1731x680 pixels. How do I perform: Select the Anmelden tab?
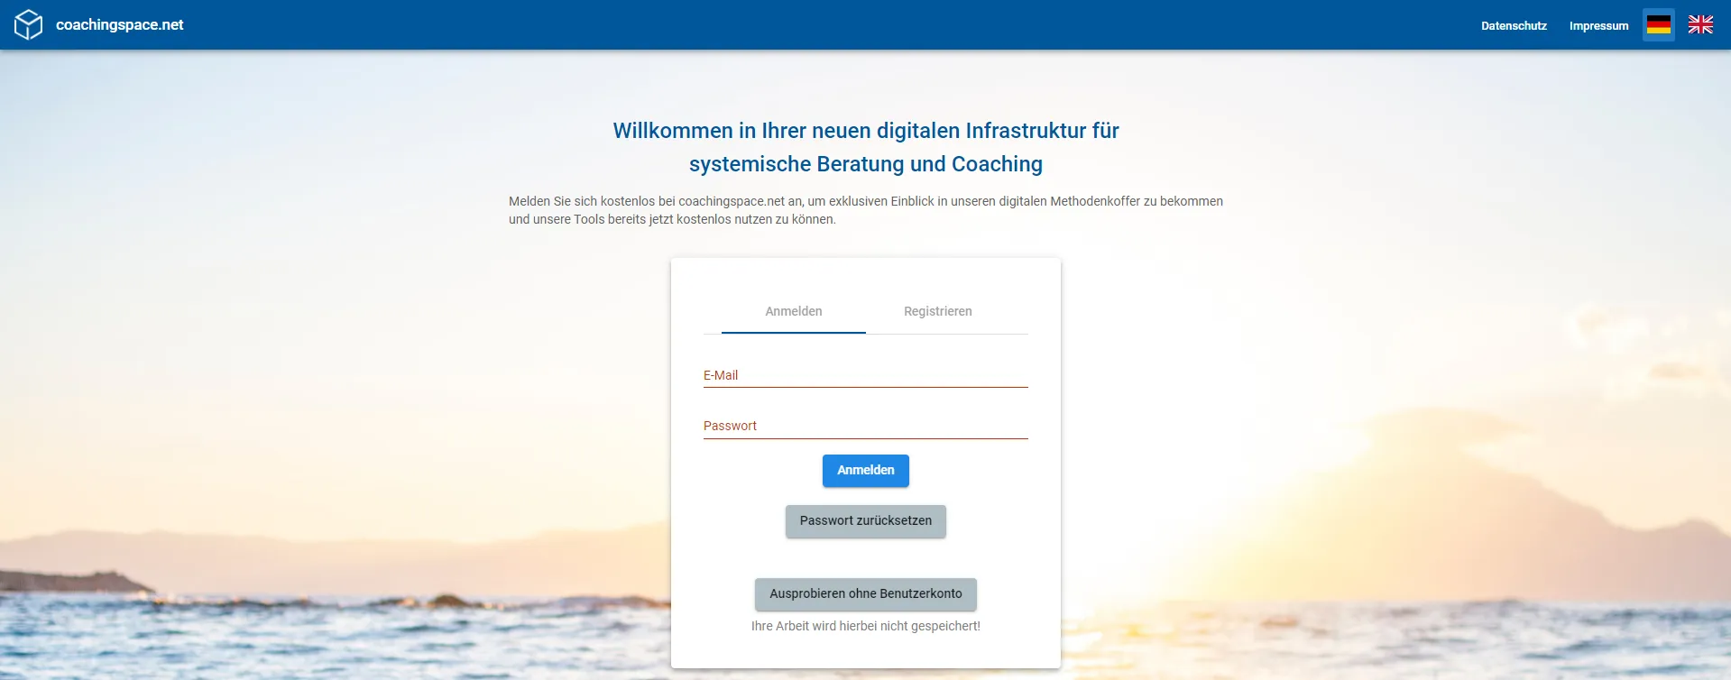tap(794, 312)
